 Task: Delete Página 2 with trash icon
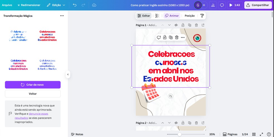[x=196, y=123]
